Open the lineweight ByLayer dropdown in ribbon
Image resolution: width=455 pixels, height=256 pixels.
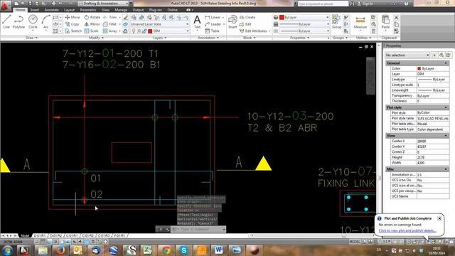point(304,24)
